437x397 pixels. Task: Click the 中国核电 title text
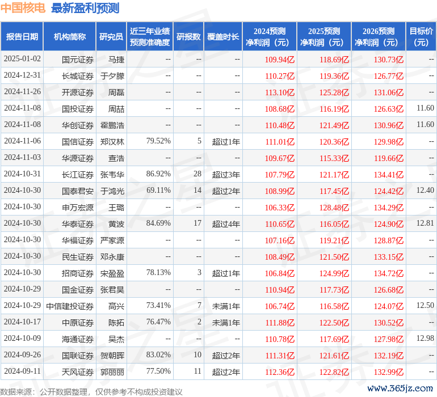tap(23, 8)
